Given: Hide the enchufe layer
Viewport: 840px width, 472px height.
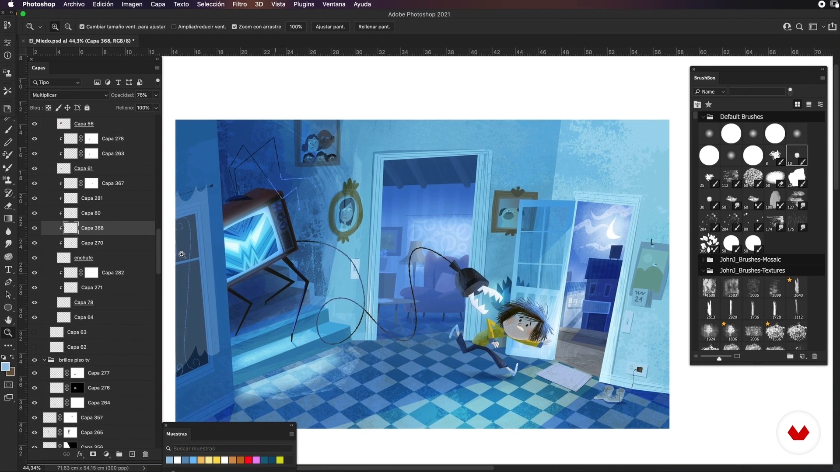Looking at the screenshot, I should click(x=35, y=257).
